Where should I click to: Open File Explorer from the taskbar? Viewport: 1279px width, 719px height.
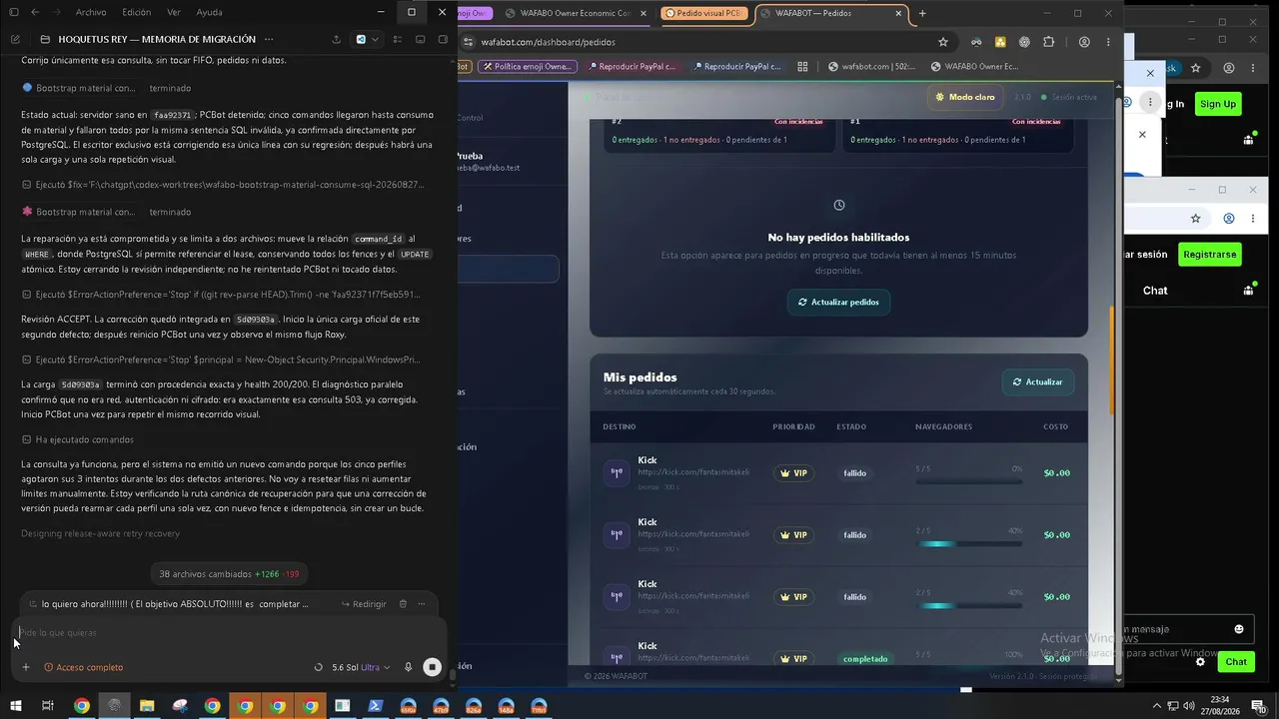[147, 706]
